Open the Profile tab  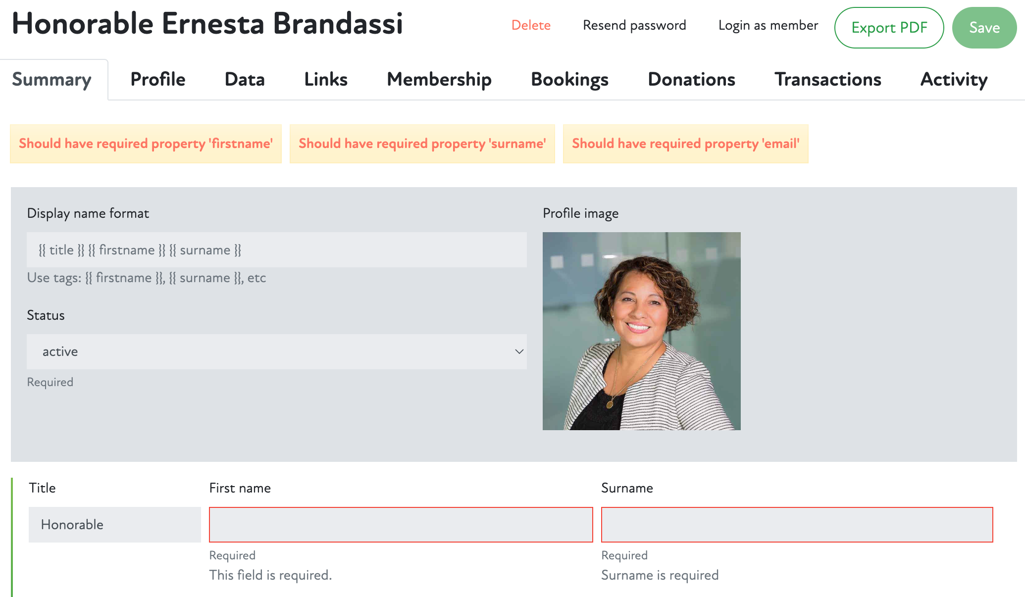point(157,80)
